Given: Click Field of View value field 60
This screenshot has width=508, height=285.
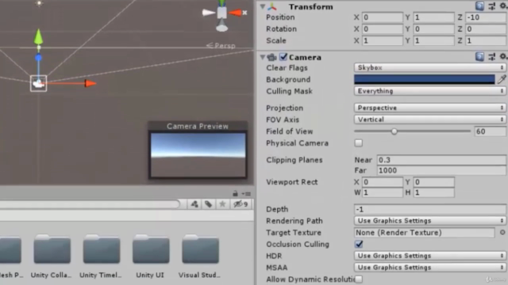Looking at the screenshot, I should point(490,131).
